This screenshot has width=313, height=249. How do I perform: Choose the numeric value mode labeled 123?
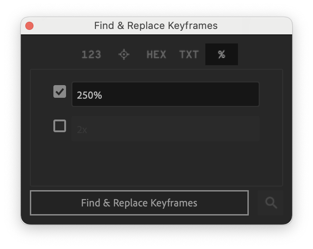point(91,54)
